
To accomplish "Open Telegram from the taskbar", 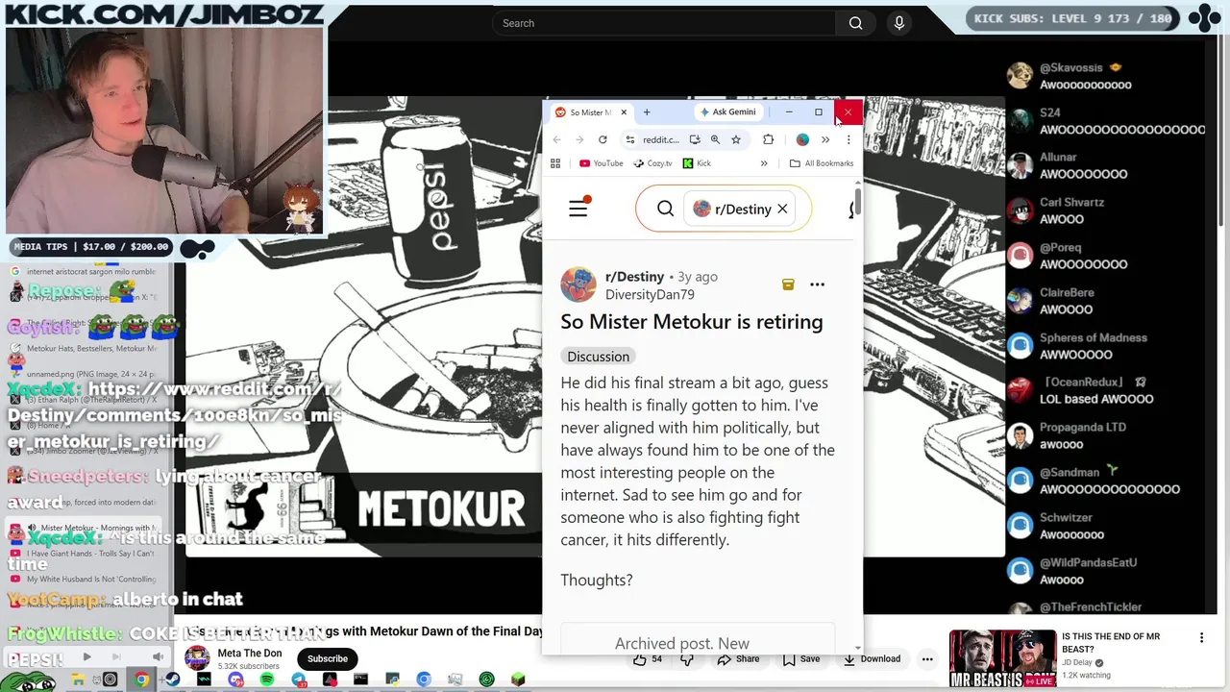I will [299, 680].
